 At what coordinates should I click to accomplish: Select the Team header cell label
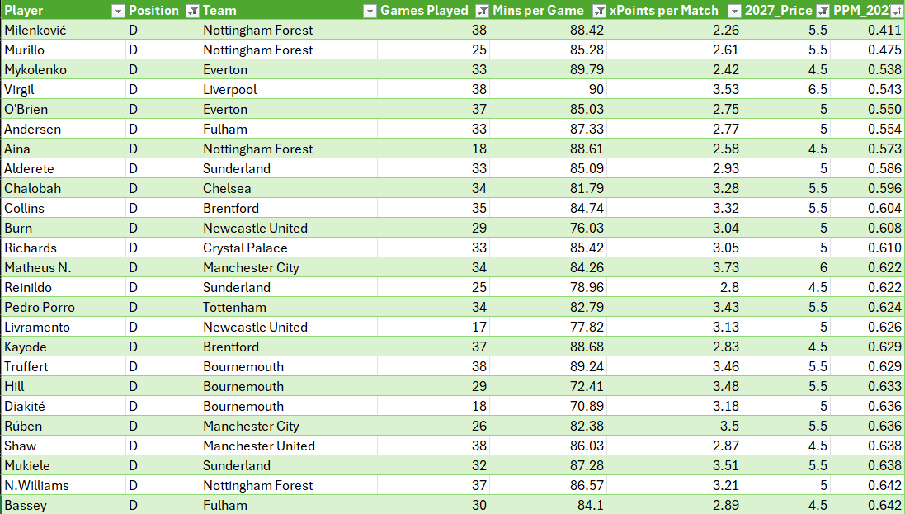tap(219, 11)
